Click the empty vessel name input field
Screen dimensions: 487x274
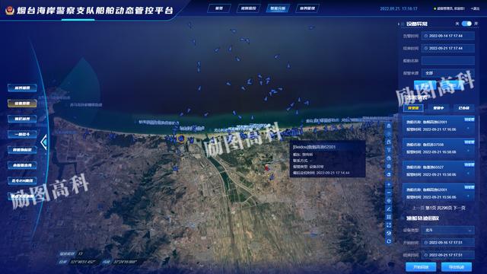pyautogui.click(x=447, y=61)
